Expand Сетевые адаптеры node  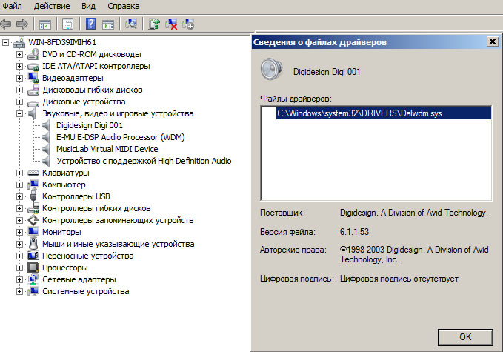pyautogui.click(x=19, y=280)
